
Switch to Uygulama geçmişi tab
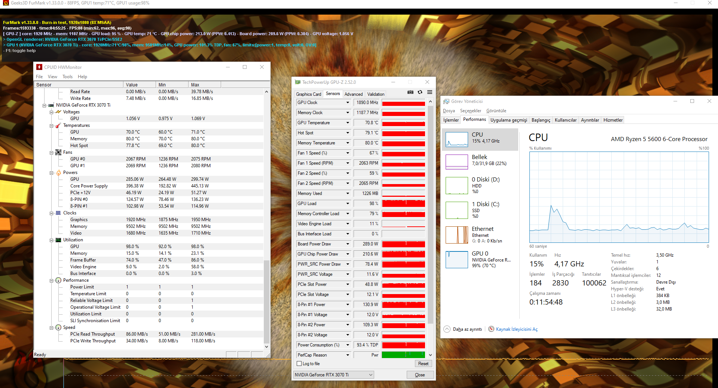pyautogui.click(x=508, y=120)
